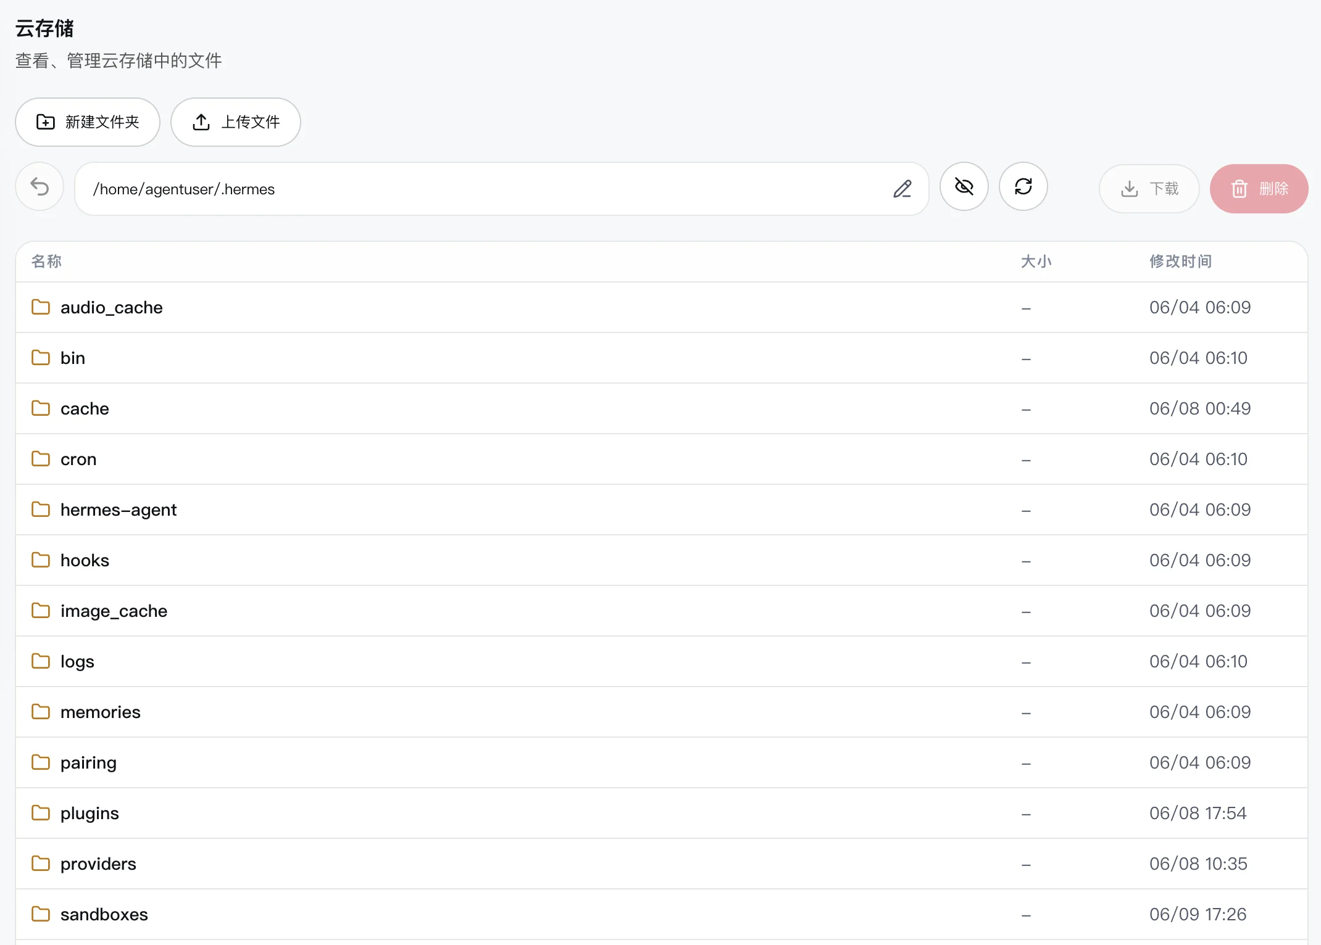
Task: Click the 下载 download button
Action: [1149, 189]
